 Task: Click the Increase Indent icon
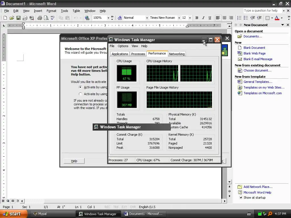click(259, 18)
